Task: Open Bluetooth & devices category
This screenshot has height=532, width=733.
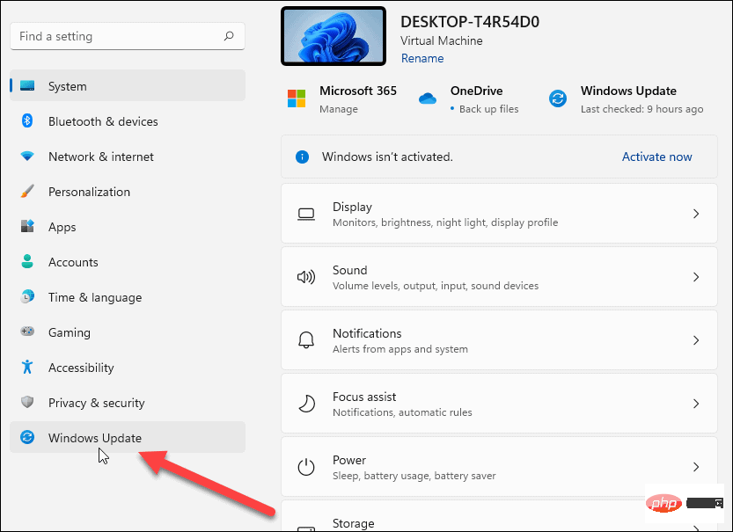Action: 128,121
